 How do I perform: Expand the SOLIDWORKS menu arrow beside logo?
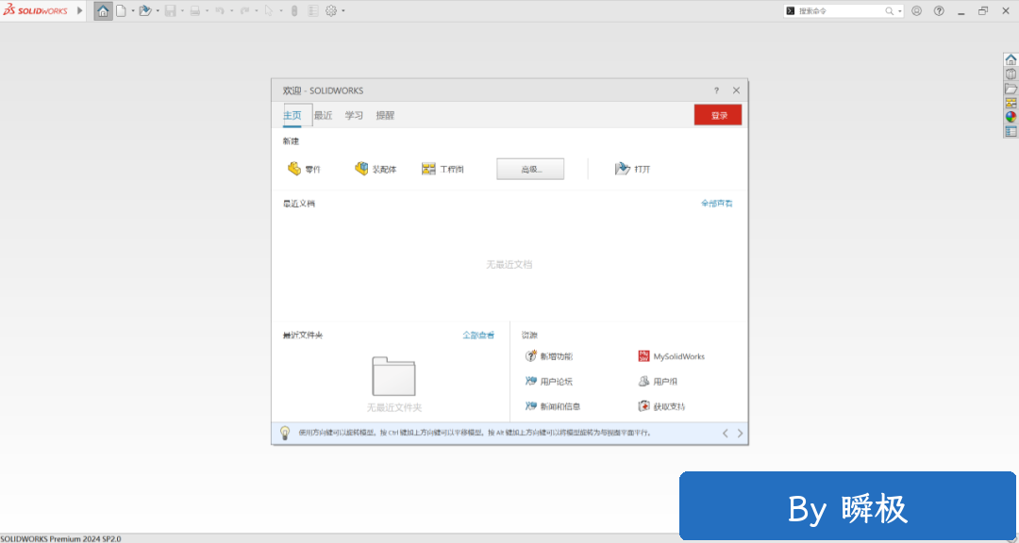click(x=79, y=11)
